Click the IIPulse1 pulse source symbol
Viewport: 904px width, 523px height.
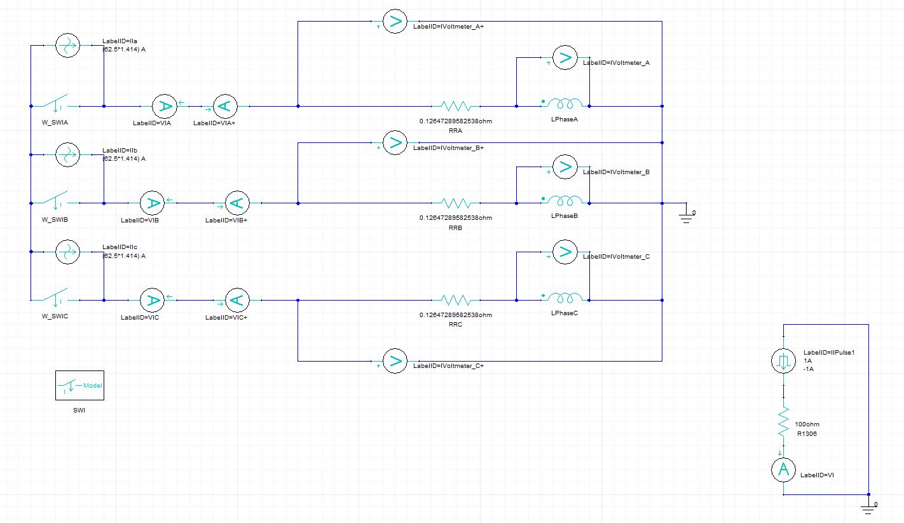[784, 362]
